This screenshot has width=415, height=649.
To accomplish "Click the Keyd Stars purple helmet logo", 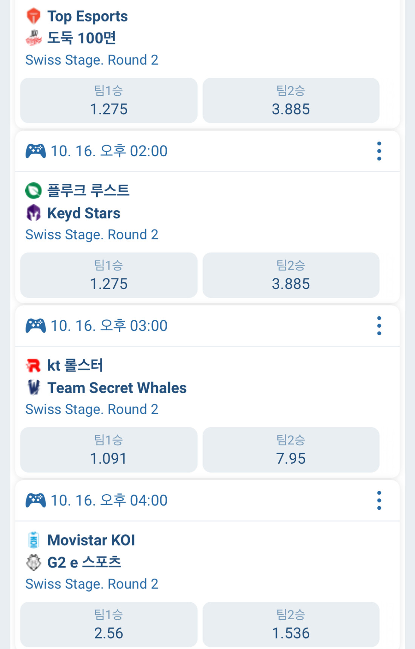I will click(34, 213).
